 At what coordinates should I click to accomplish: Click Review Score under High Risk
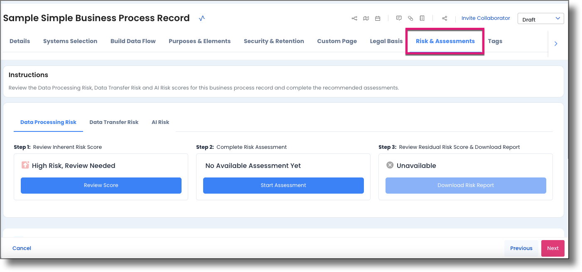[x=101, y=185]
